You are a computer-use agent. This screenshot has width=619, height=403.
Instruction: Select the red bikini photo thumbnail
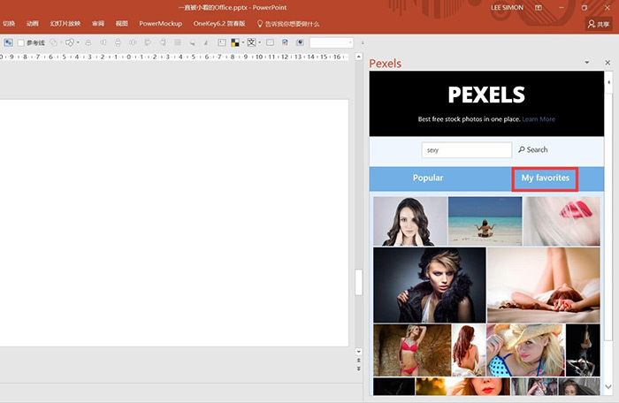click(x=412, y=350)
